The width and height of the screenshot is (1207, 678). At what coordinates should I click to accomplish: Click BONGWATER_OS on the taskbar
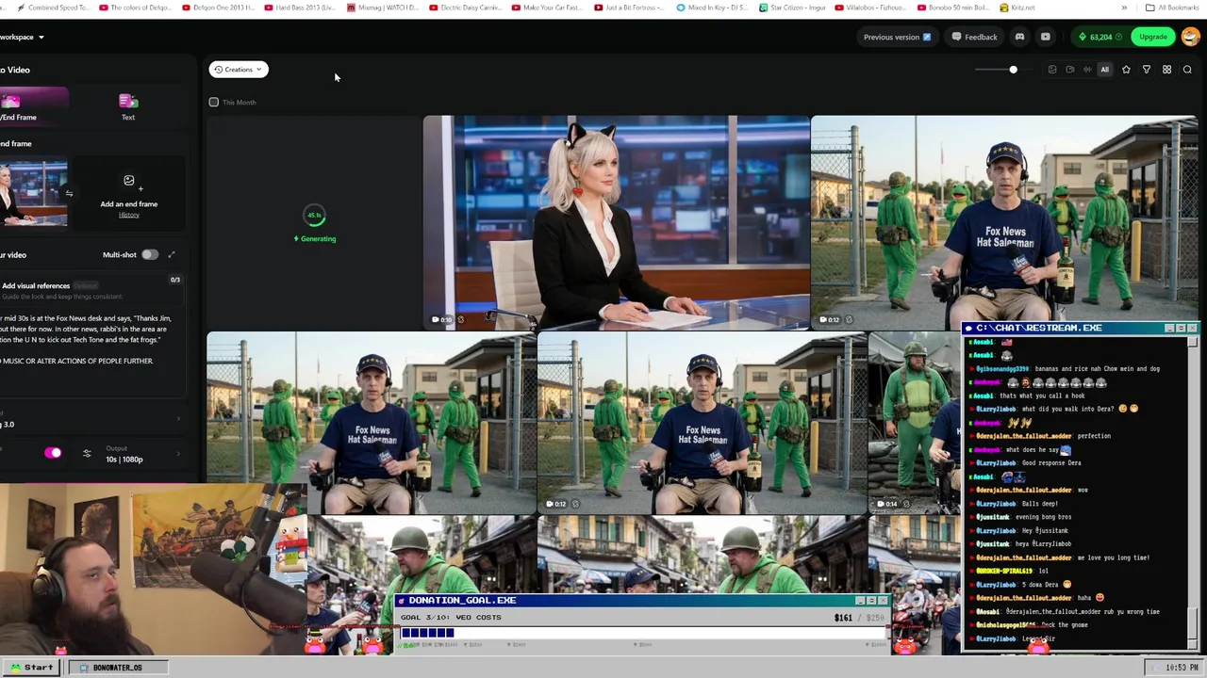tap(118, 668)
